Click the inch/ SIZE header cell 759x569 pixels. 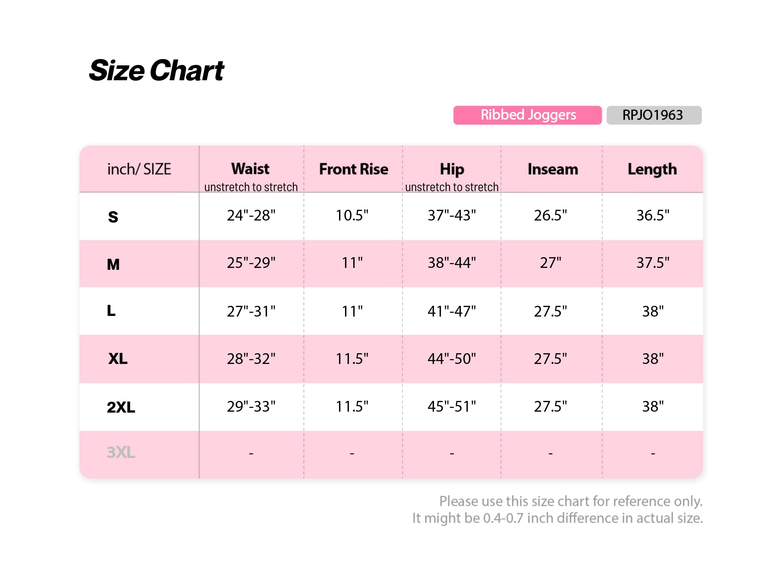pos(139,169)
